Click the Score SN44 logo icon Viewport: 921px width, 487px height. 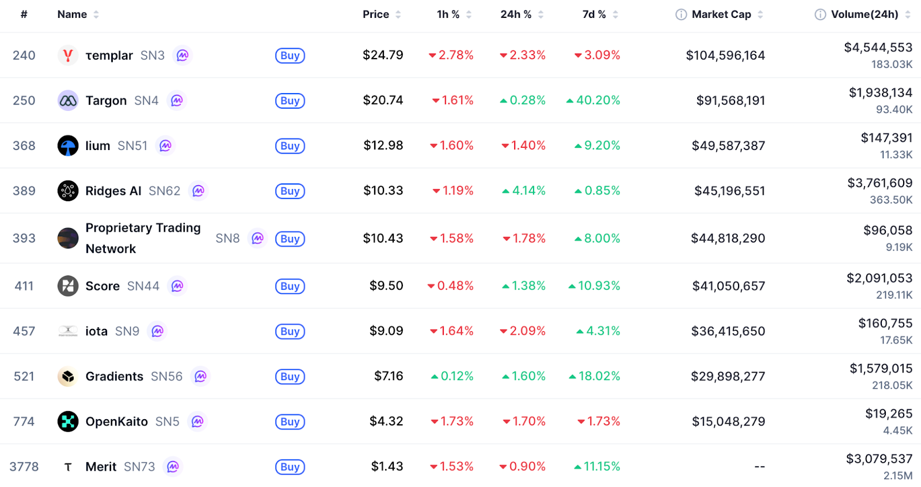point(68,286)
